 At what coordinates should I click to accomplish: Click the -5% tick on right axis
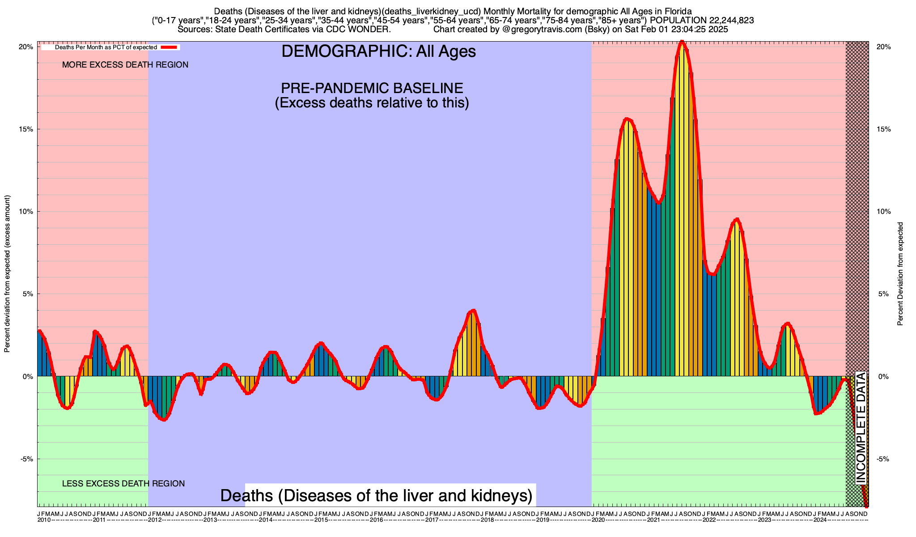click(883, 459)
